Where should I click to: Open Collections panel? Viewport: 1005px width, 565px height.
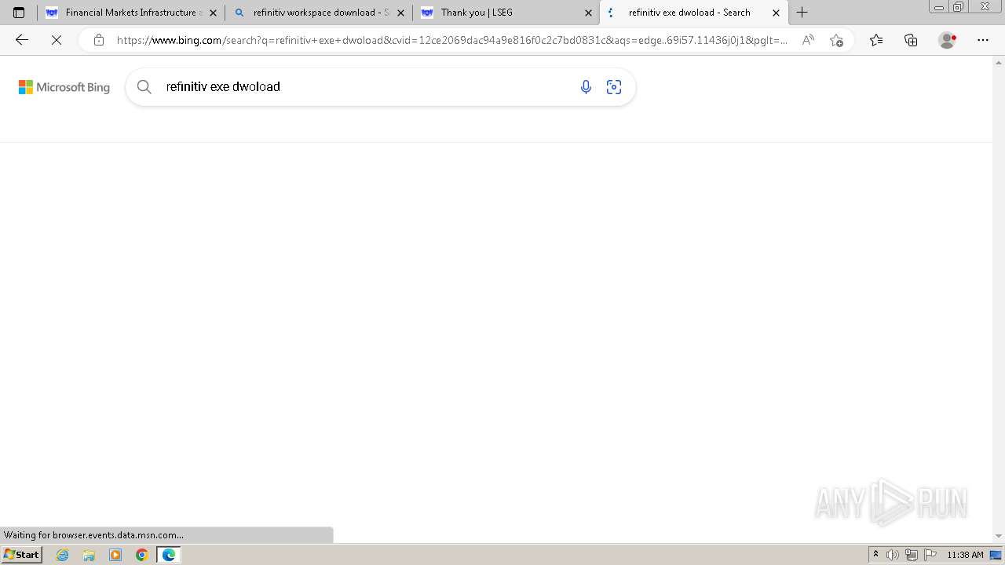pos(911,40)
